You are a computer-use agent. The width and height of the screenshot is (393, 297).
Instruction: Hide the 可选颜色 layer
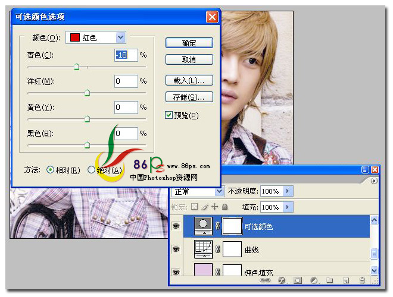point(176,226)
